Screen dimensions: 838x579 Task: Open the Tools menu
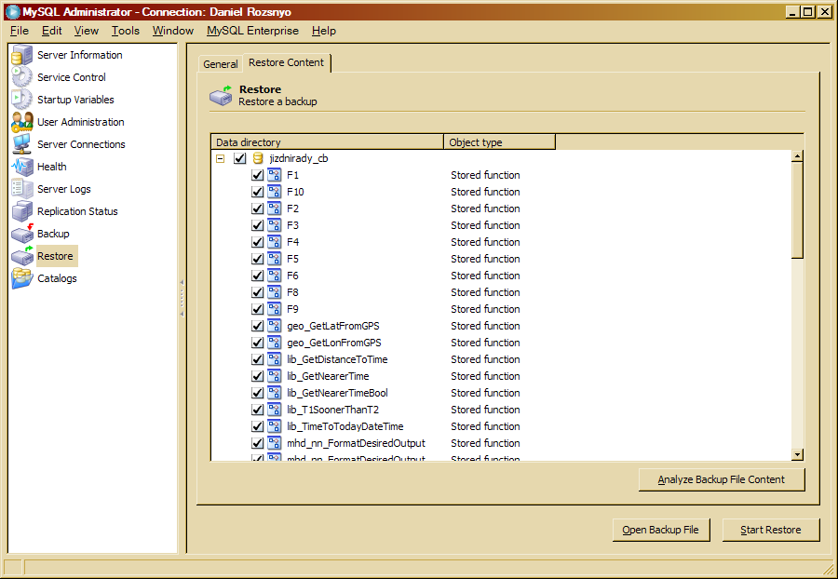(126, 31)
